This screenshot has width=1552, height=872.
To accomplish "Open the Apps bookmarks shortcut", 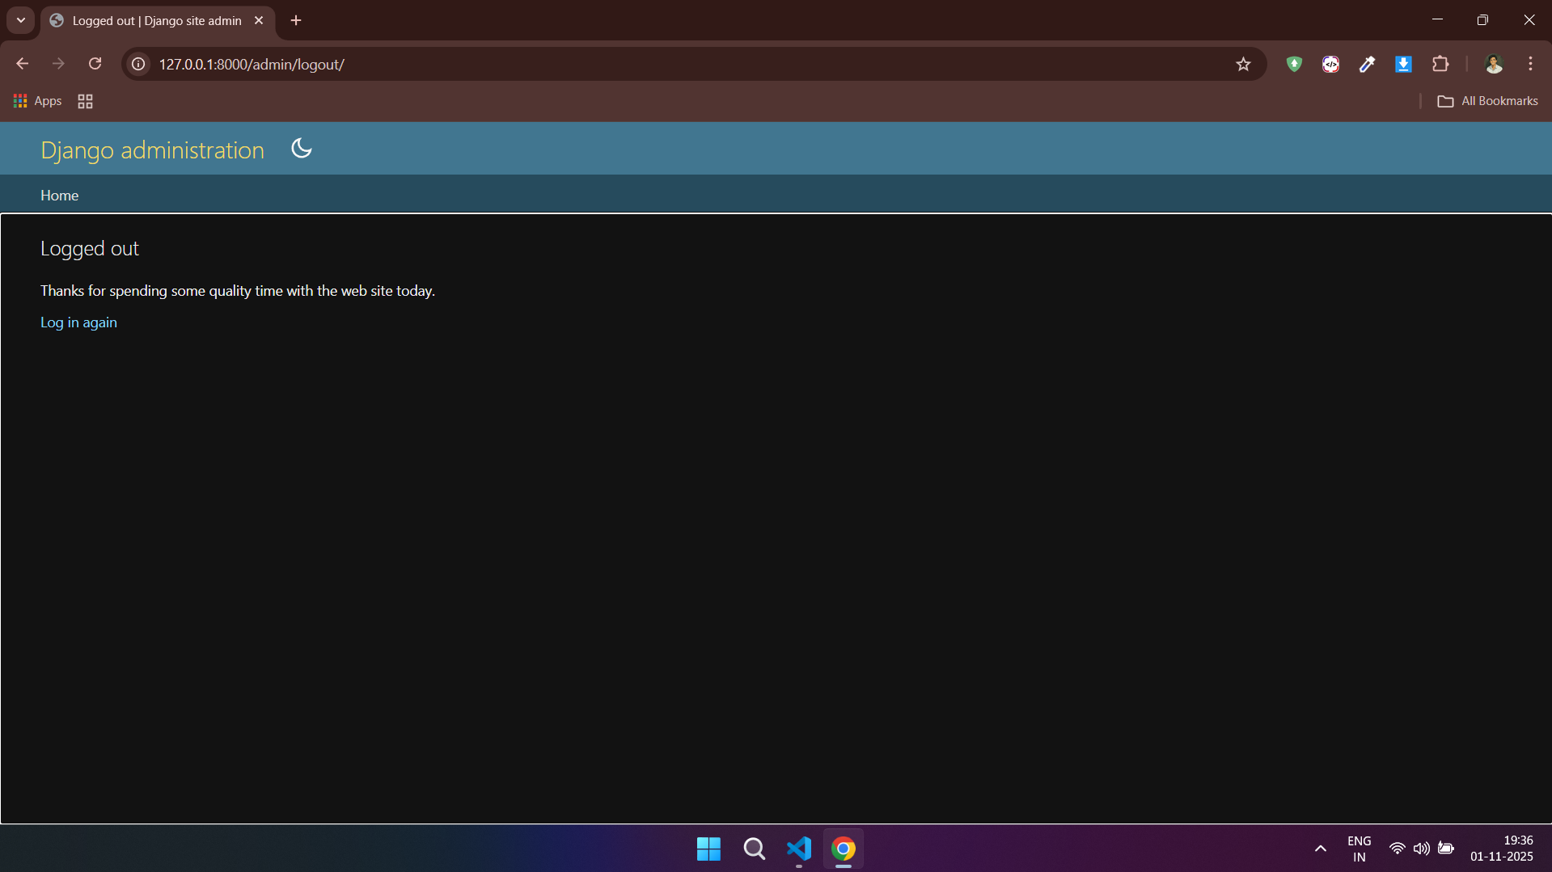I will (37, 101).
